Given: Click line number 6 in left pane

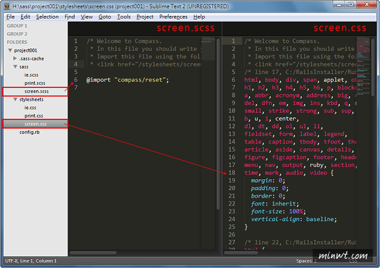Looking at the screenshot, I should (x=76, y=80).
